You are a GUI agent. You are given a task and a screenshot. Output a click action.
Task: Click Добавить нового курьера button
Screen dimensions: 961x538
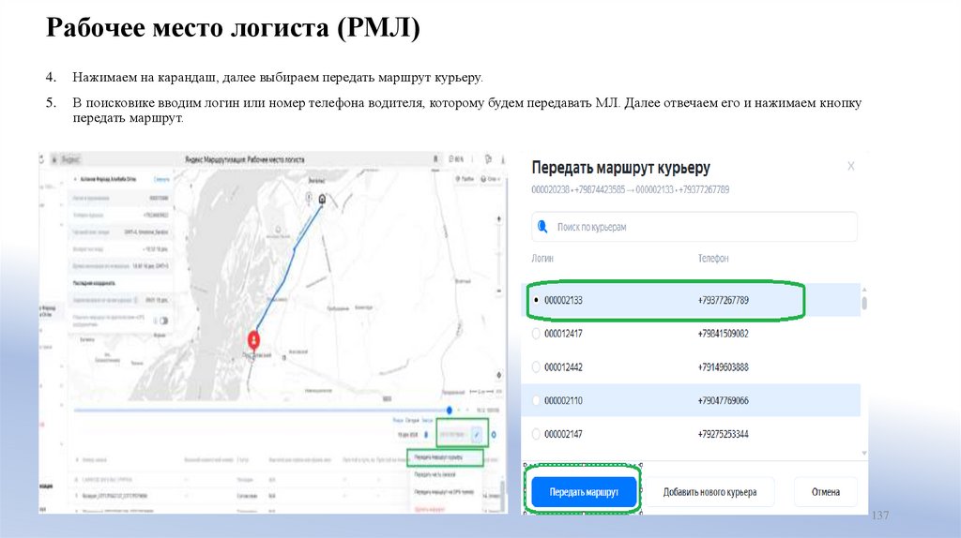pos(709,492)
